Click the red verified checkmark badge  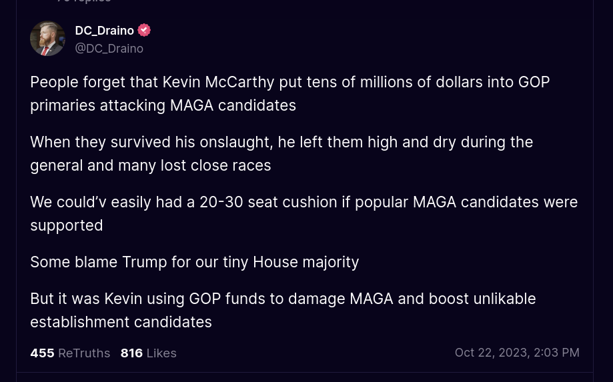click(144, 30)
